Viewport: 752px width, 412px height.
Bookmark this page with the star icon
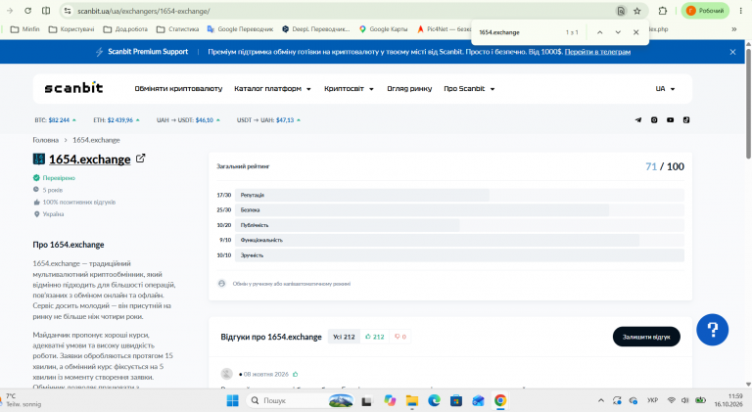click(x=636, y=11)
